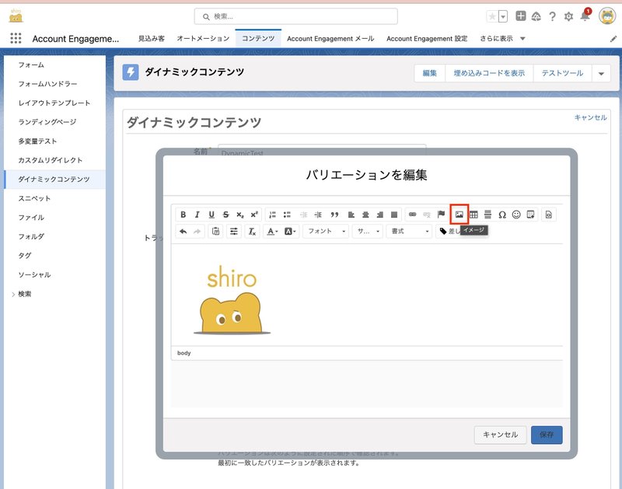The width and height of the screenshot is (622, 489).
Task: Open the global actions plus icon
Action: (x=521, y=16)
